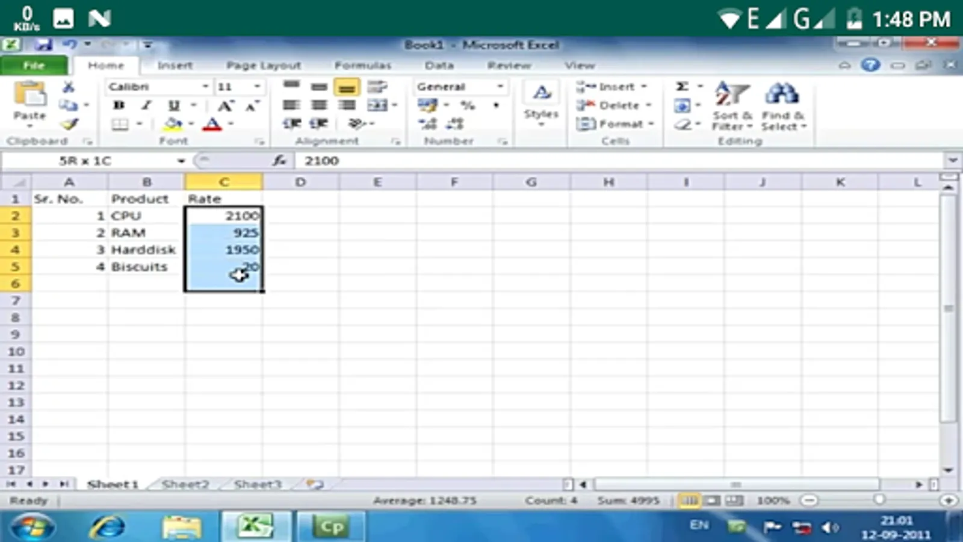Viewport: 963px width, 542px height.
Task: Click the zoom slider handle
Action: [879, 500]
